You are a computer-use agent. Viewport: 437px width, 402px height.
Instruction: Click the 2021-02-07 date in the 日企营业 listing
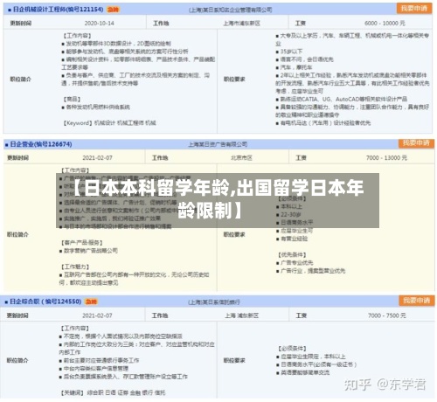97,157
